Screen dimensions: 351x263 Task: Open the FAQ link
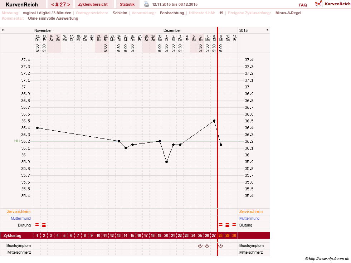[303, 5]
